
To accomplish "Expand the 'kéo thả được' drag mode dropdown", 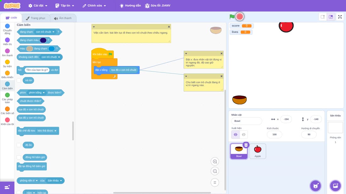I will pyautogui.click(x=47, y=131).
